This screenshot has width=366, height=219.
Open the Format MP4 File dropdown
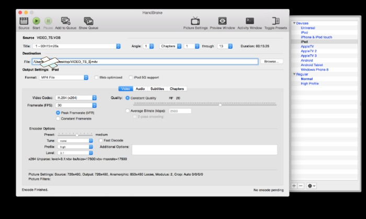click(x=64, y=78)
